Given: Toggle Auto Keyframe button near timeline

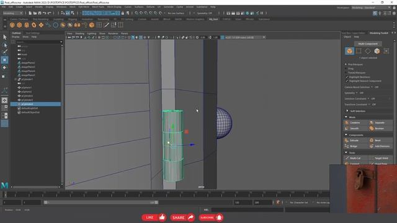Looking at the screenshot, I should pyautogui.click(x=278, y=203).
